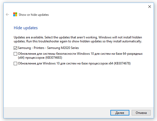Click the Hide updates heading
The height and width of the screenshot is (121, 157).
click(x=26, y=28)
